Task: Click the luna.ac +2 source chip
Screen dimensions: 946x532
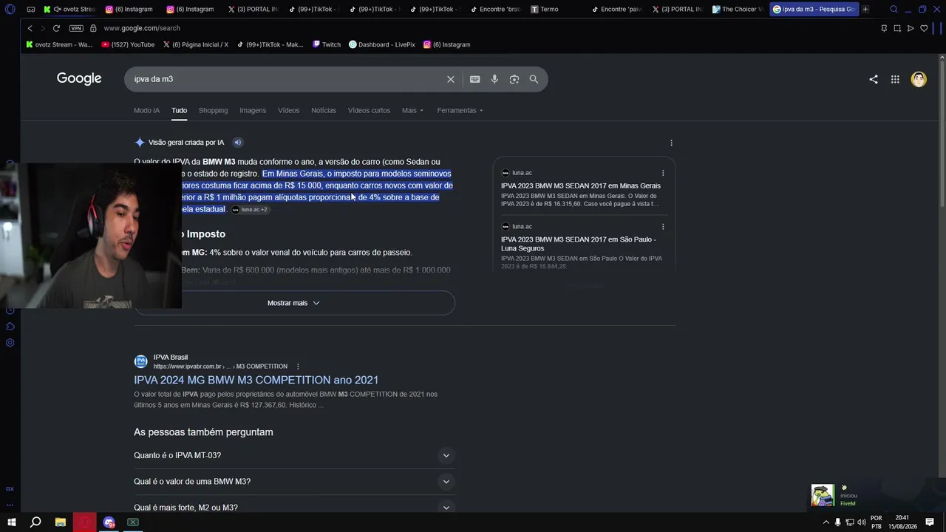Action: tap(250, 210)
